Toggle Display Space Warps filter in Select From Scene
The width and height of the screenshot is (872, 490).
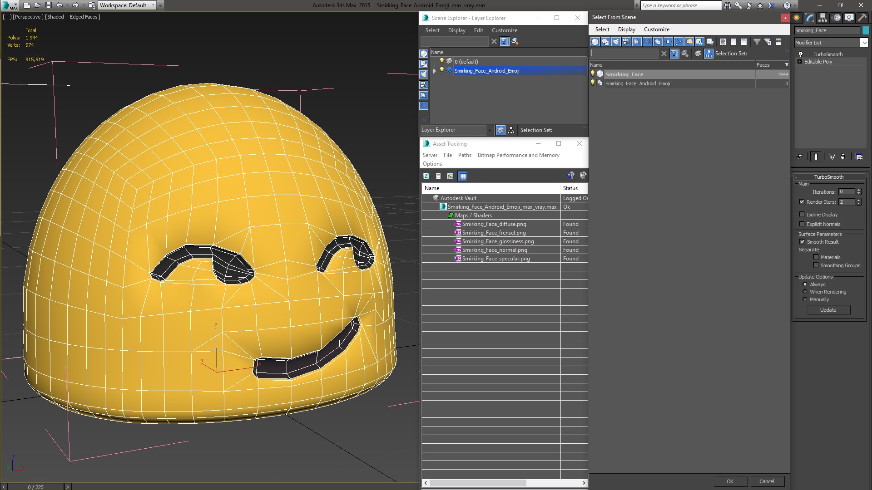647,42
